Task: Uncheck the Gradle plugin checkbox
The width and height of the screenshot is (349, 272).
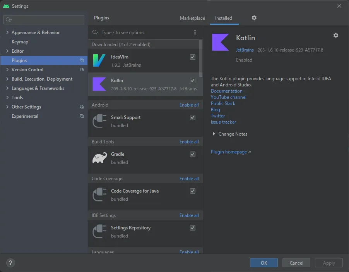Action: [x=193, y=154]
